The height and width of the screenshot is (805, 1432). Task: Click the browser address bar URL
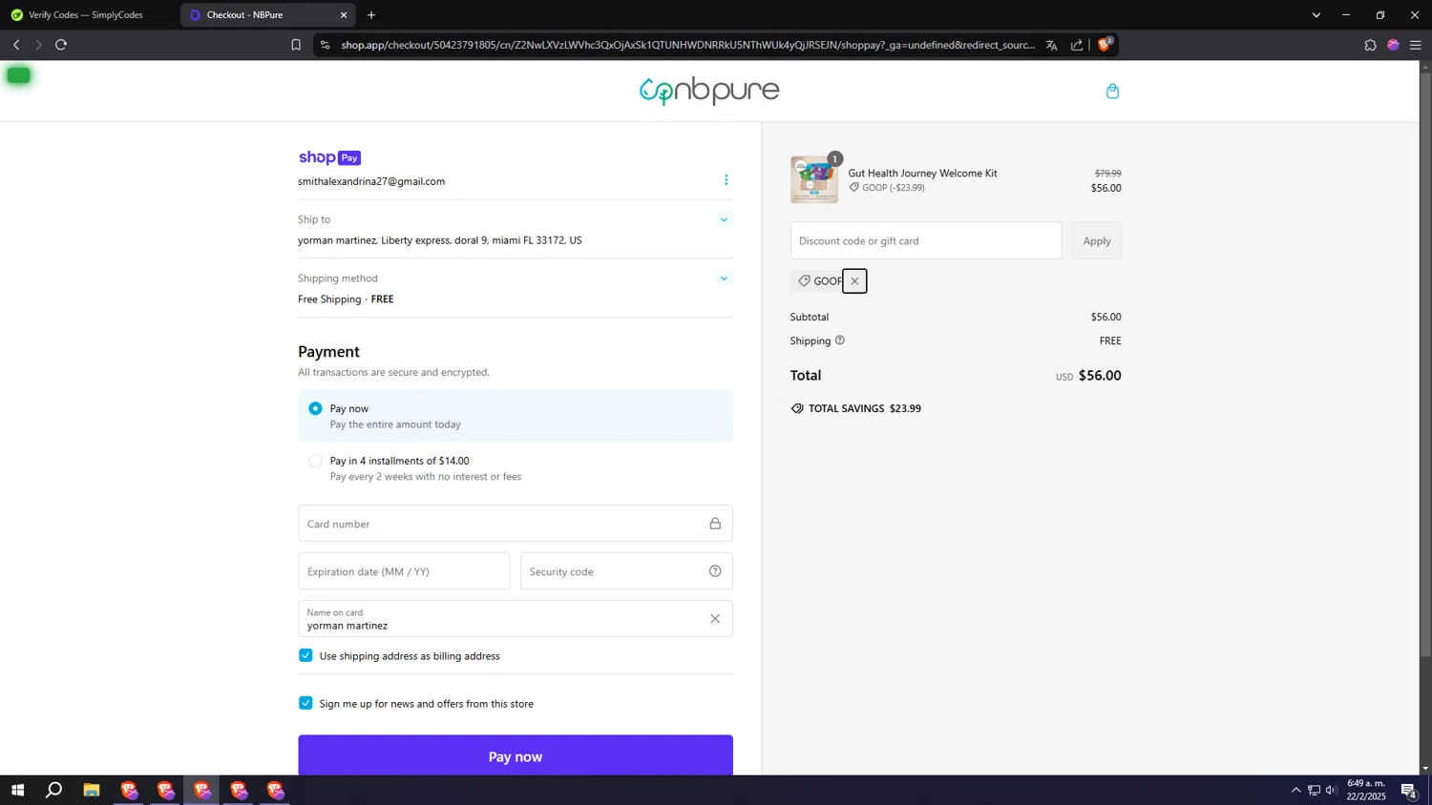pos(687,45)
